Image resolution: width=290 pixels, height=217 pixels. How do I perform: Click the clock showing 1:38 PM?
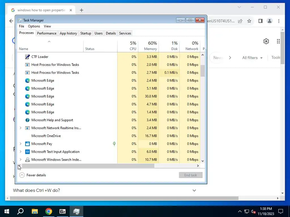pos(266,209)
